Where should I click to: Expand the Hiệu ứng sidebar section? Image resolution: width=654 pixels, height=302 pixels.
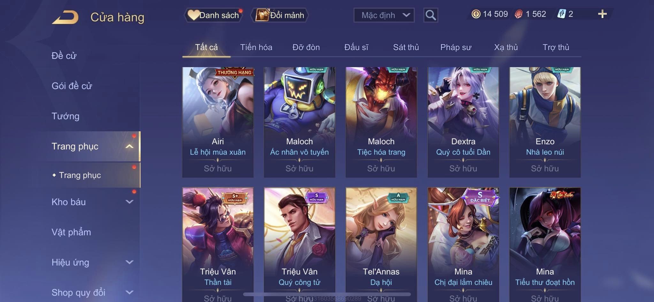click(x=129, y=262)
